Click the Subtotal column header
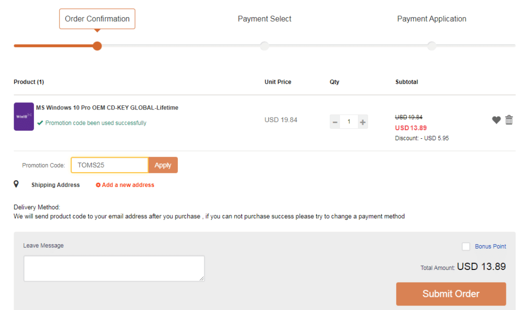Screen dimensions: 520x310 pyautogui.click(x=407, y=82)
